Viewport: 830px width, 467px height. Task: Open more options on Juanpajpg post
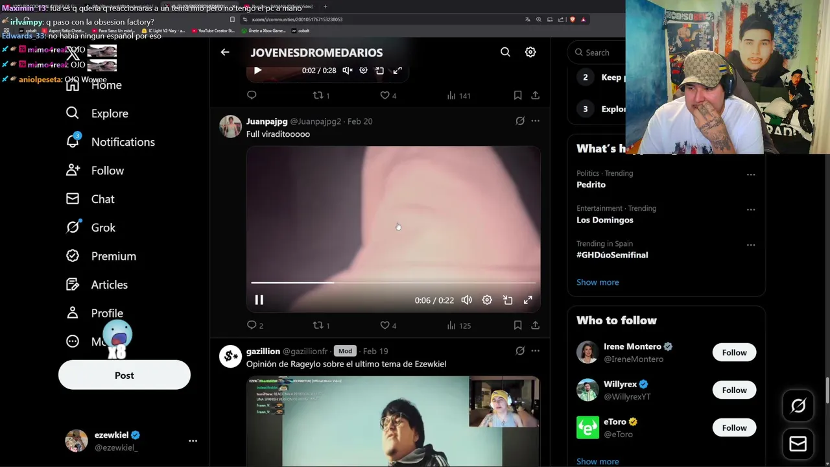[535, 121]
